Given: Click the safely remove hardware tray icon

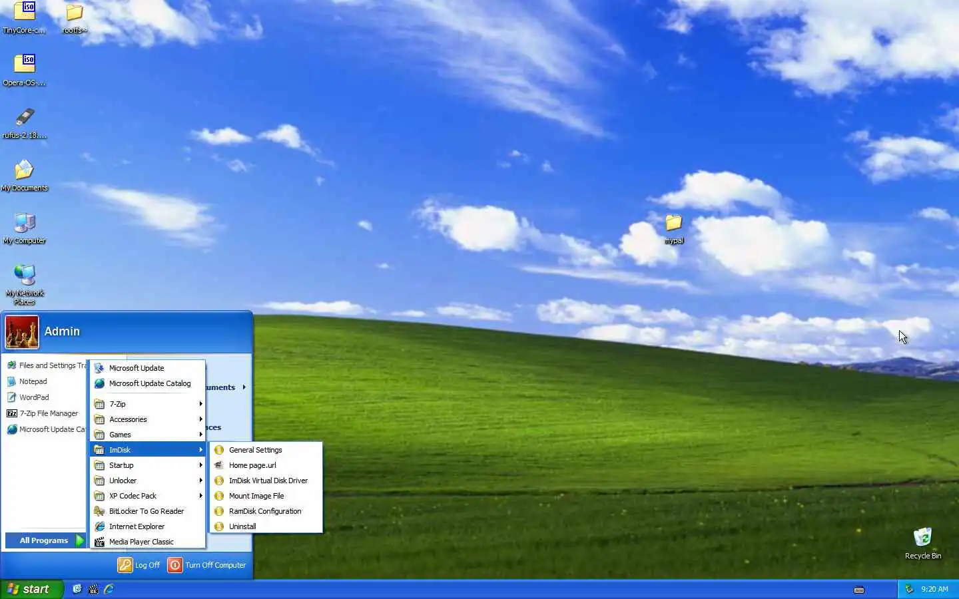Looking at the screenshot, I should tap(909, 589).
